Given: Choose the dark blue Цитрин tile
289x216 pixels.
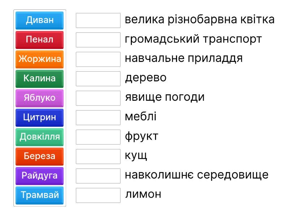Looking at the screenshot, I should tap(40, 117).
